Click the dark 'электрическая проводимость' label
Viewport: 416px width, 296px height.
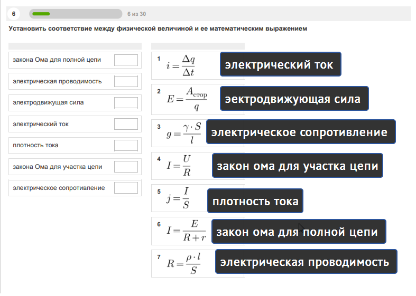point(306,262)
